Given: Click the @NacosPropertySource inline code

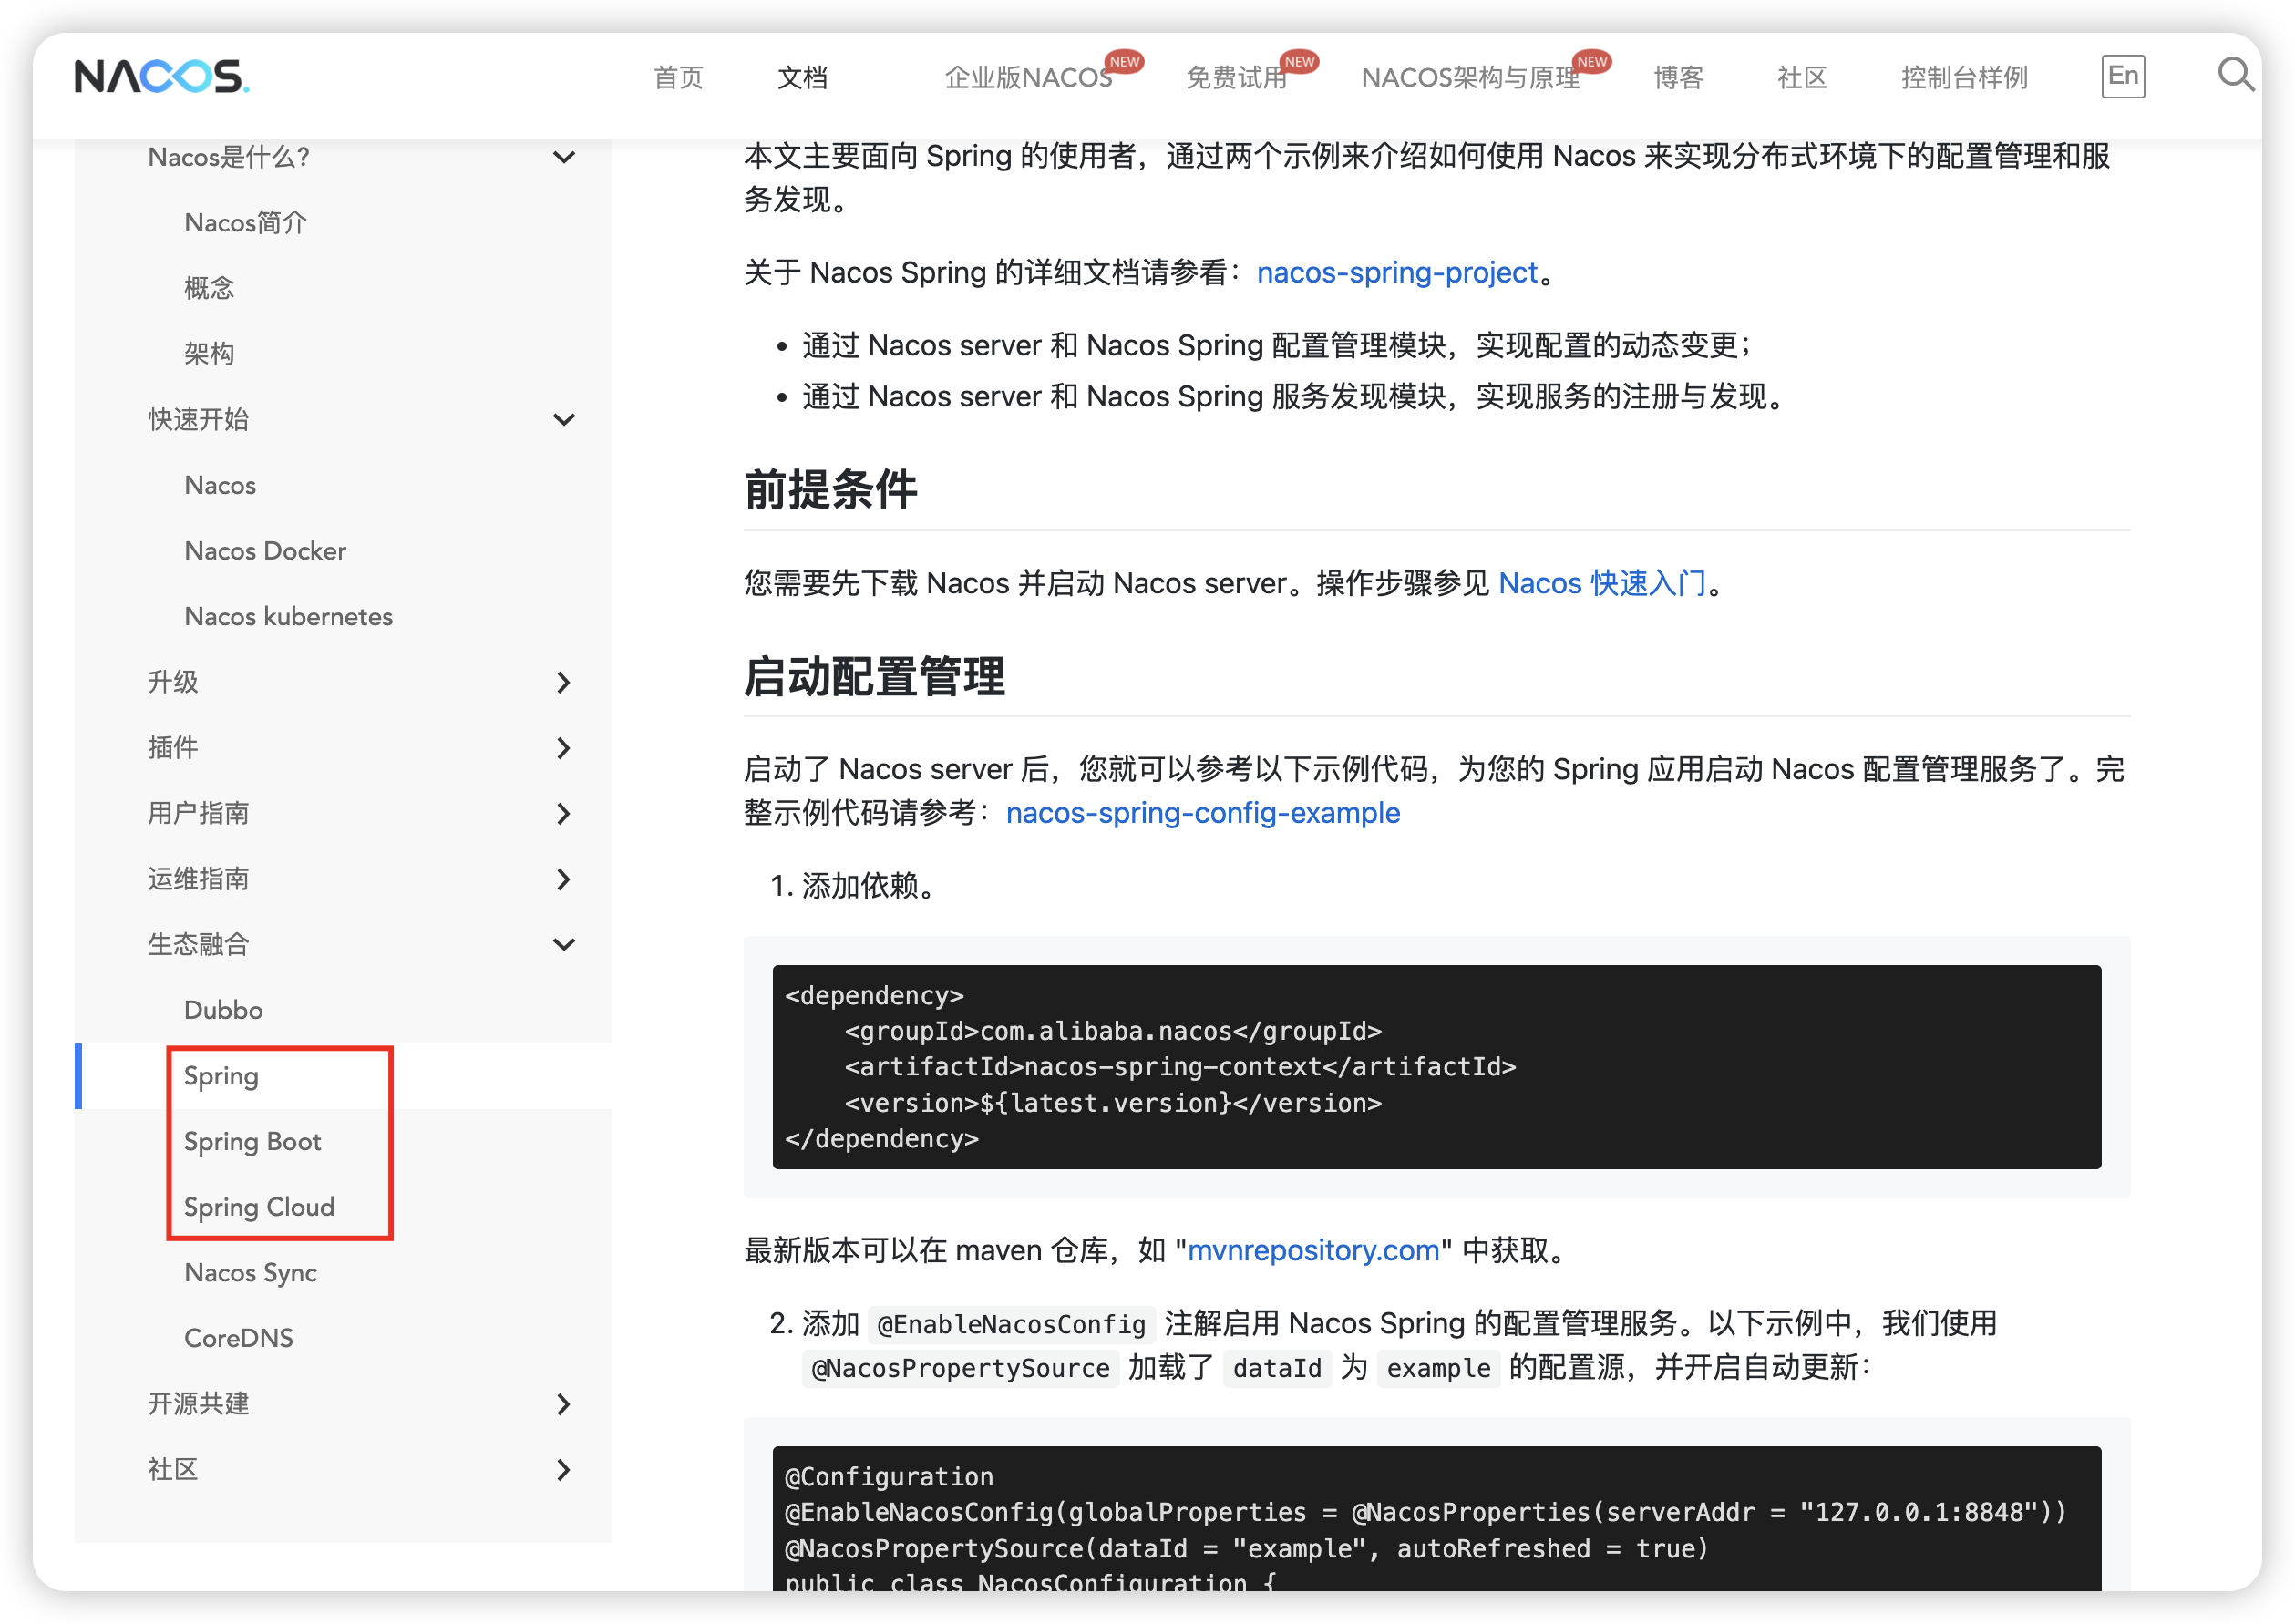Looking at the screenshot, I should click(x=960, y=1368).
